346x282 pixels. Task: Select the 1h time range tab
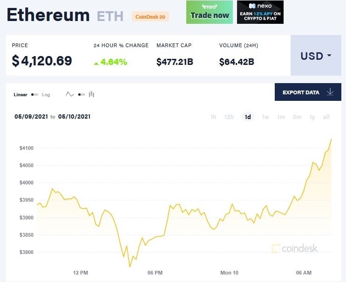coord(213,117)
